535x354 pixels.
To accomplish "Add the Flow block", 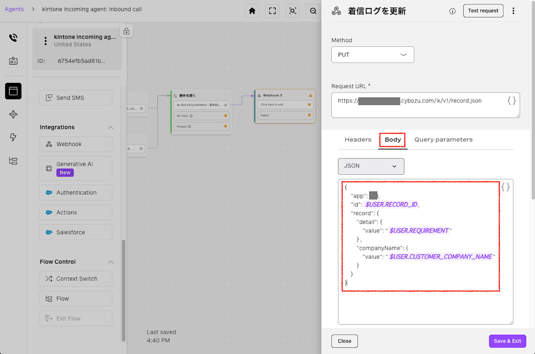I will coord(76,299).
